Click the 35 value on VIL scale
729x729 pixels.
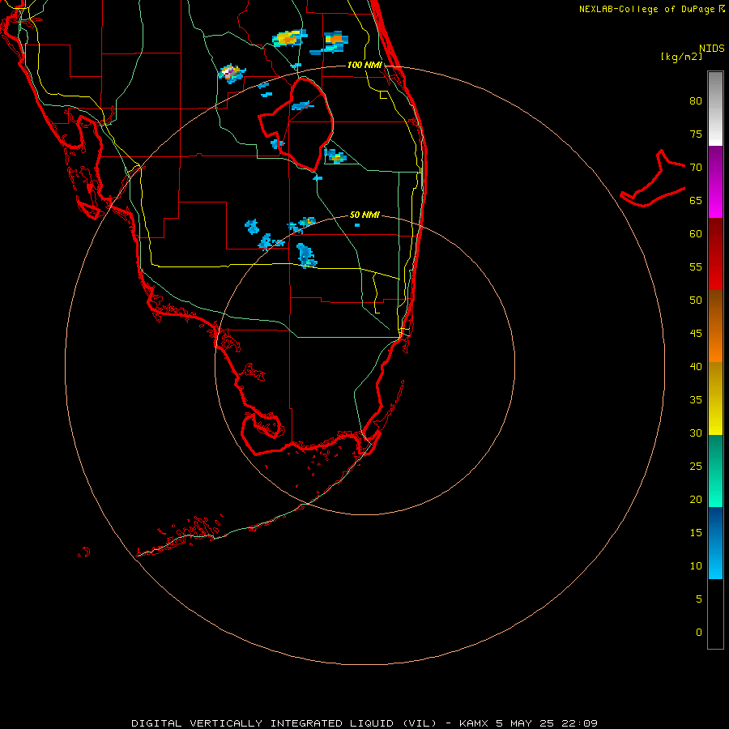[x=696, y=400]
